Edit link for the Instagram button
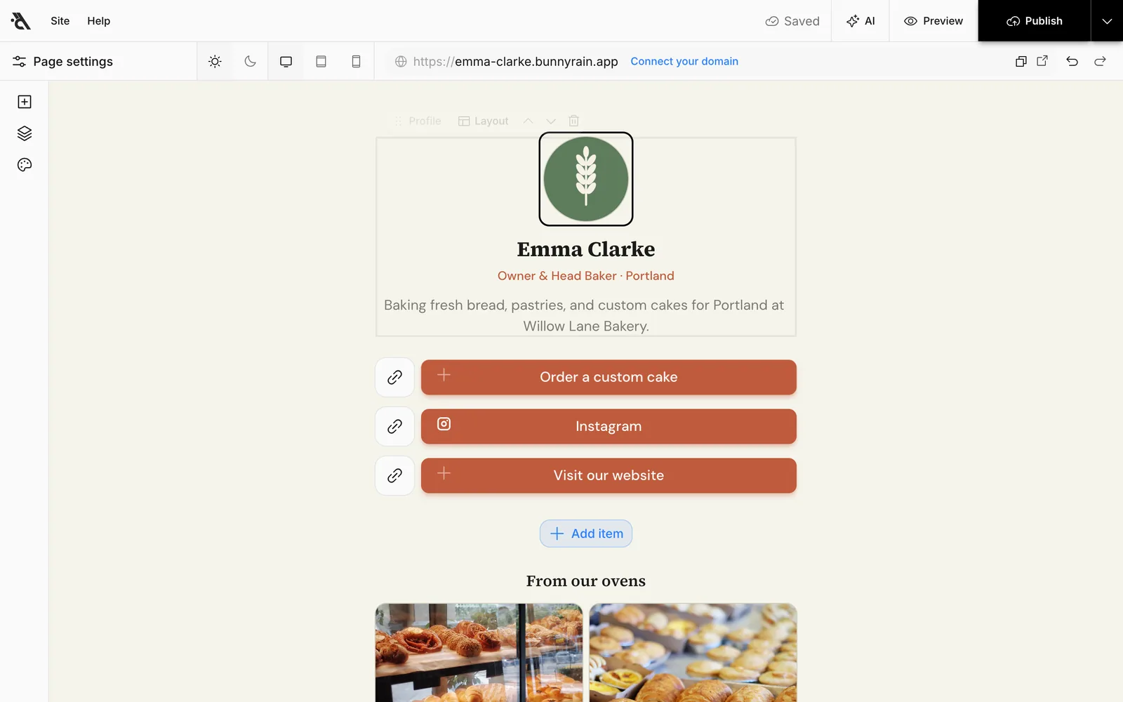The image size is (1123, 702). point(394,426)
